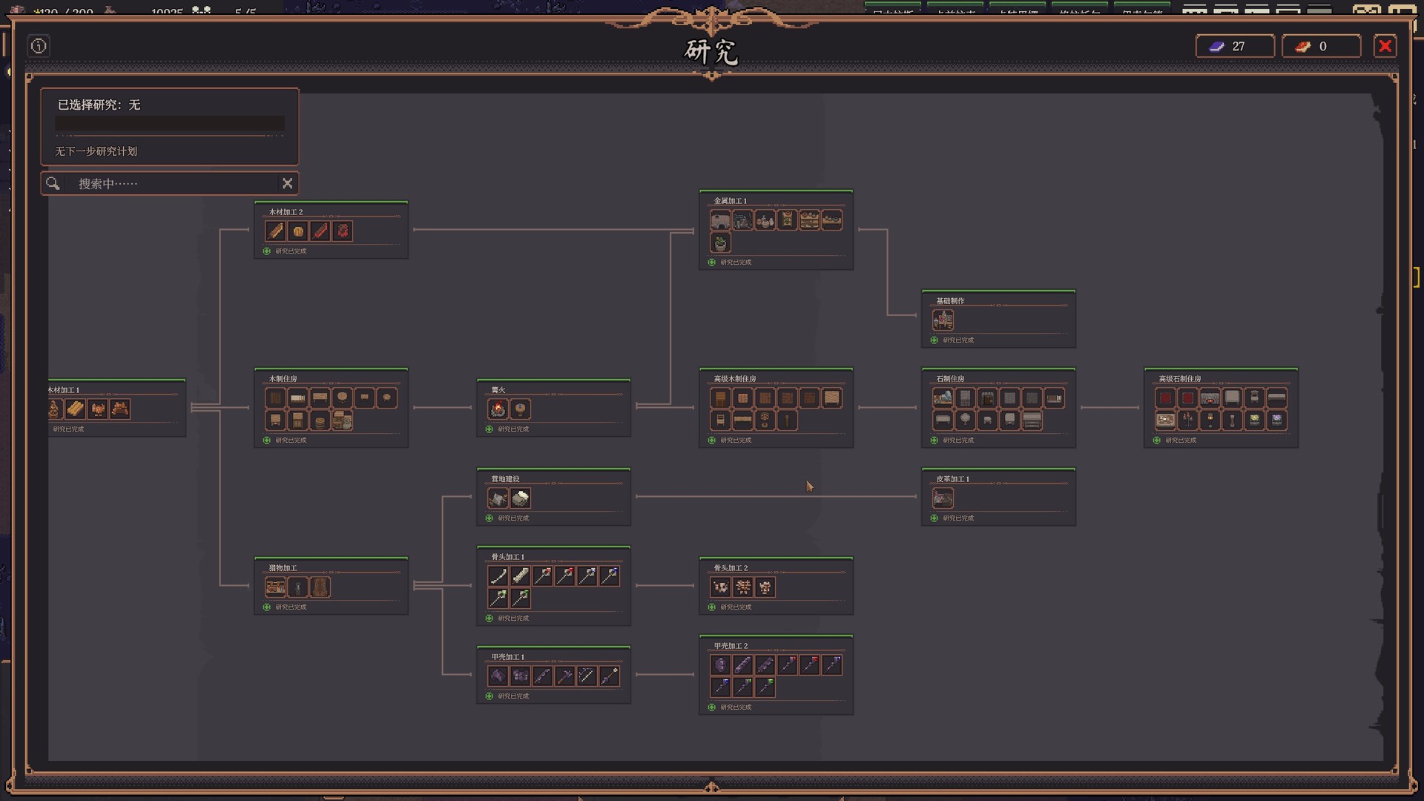Click the wooden barrel icon in 木材加工 2
Viewport: 1424px width, 801px height.
(x=297, y=231)
